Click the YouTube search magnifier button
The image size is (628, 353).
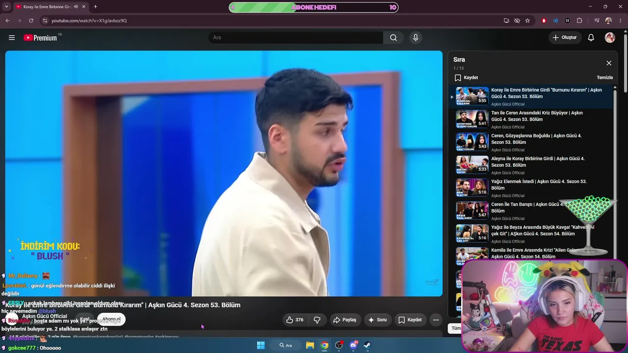393,38
